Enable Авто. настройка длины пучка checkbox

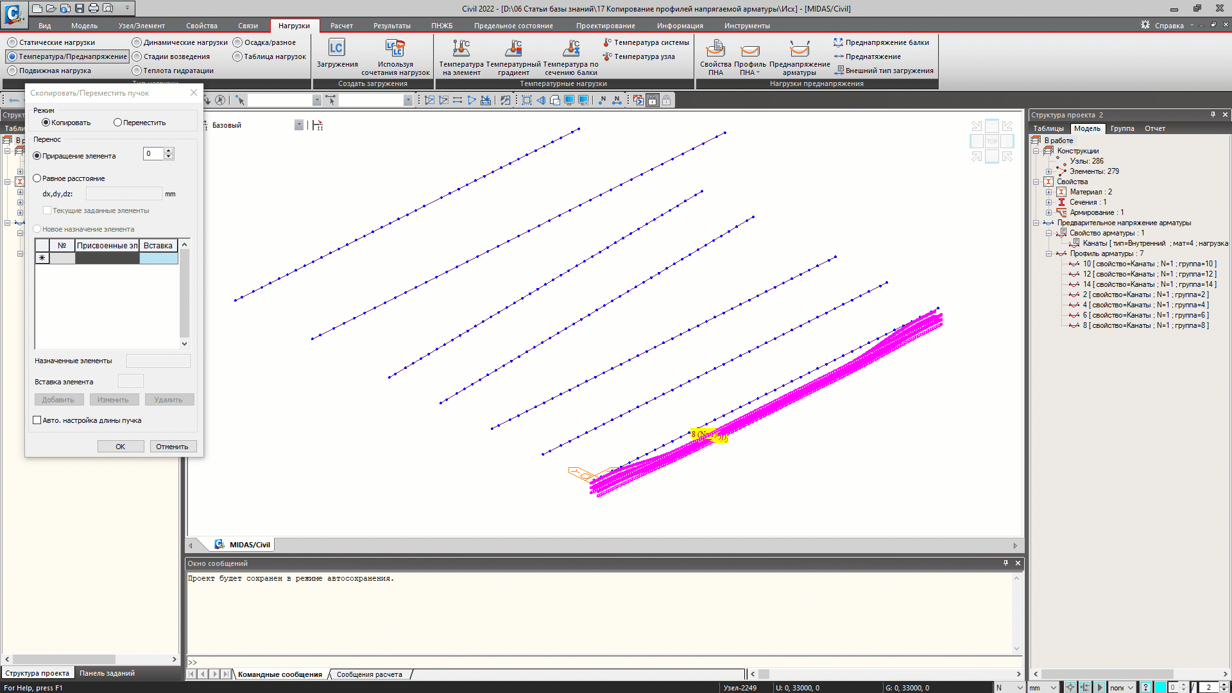(37, 420)
